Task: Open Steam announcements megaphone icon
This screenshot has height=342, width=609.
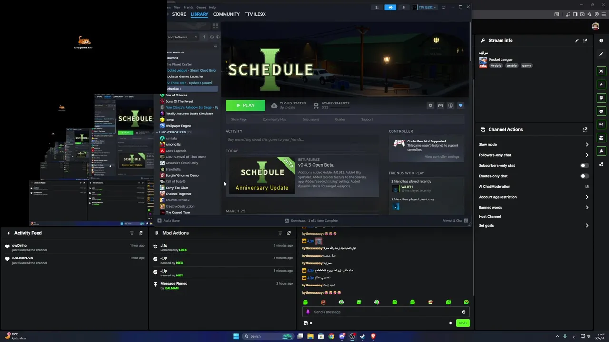Action: pyautogui.click(x=390, y=7)
